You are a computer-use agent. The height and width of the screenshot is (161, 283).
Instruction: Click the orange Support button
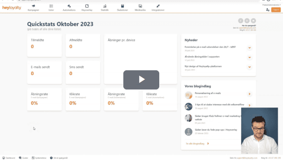276,10
